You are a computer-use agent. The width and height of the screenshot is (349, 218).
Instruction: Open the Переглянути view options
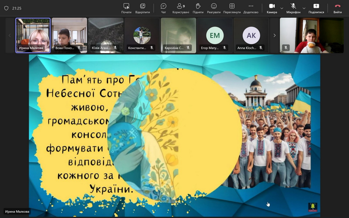(232, 8)
